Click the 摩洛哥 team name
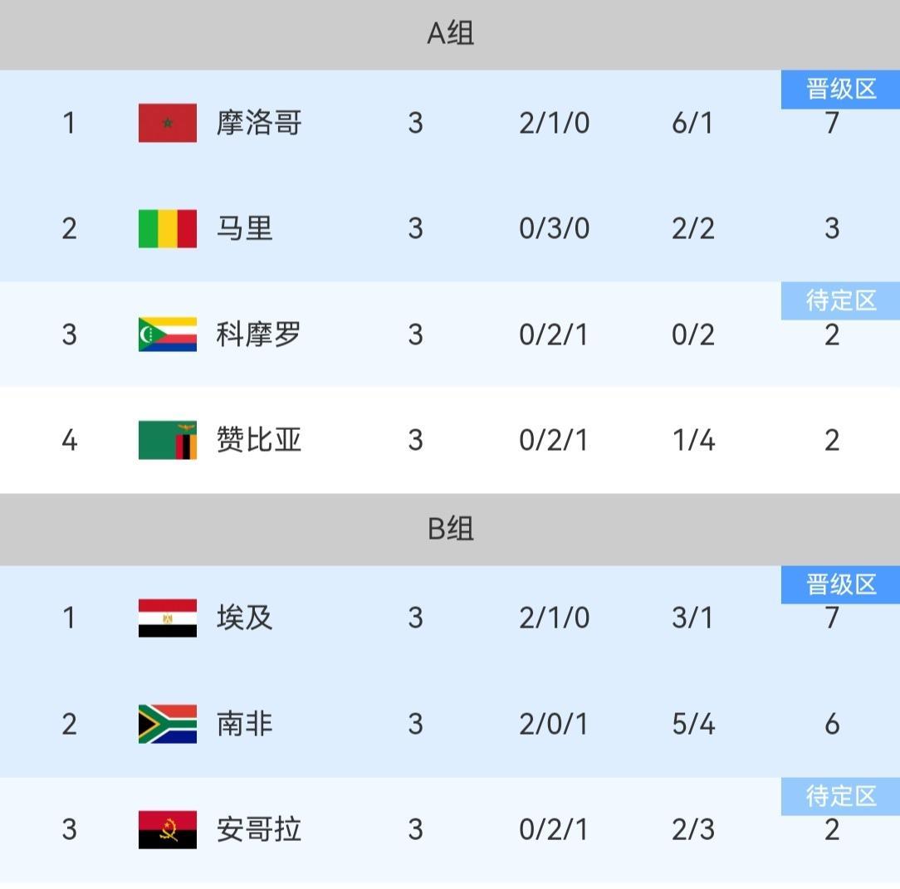 point(258,123)
